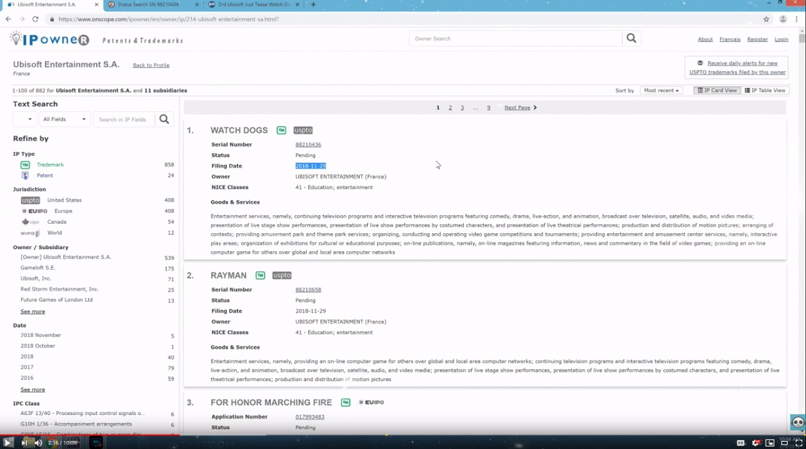The image size is (806, 449).
Task: Filter by Trademark IP type
Action: pos(50,165)
